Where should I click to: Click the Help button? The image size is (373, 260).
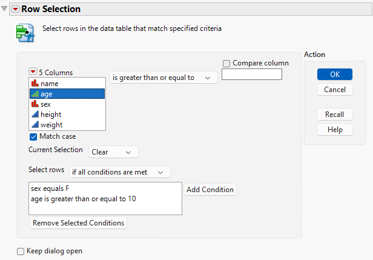point(335,130)
